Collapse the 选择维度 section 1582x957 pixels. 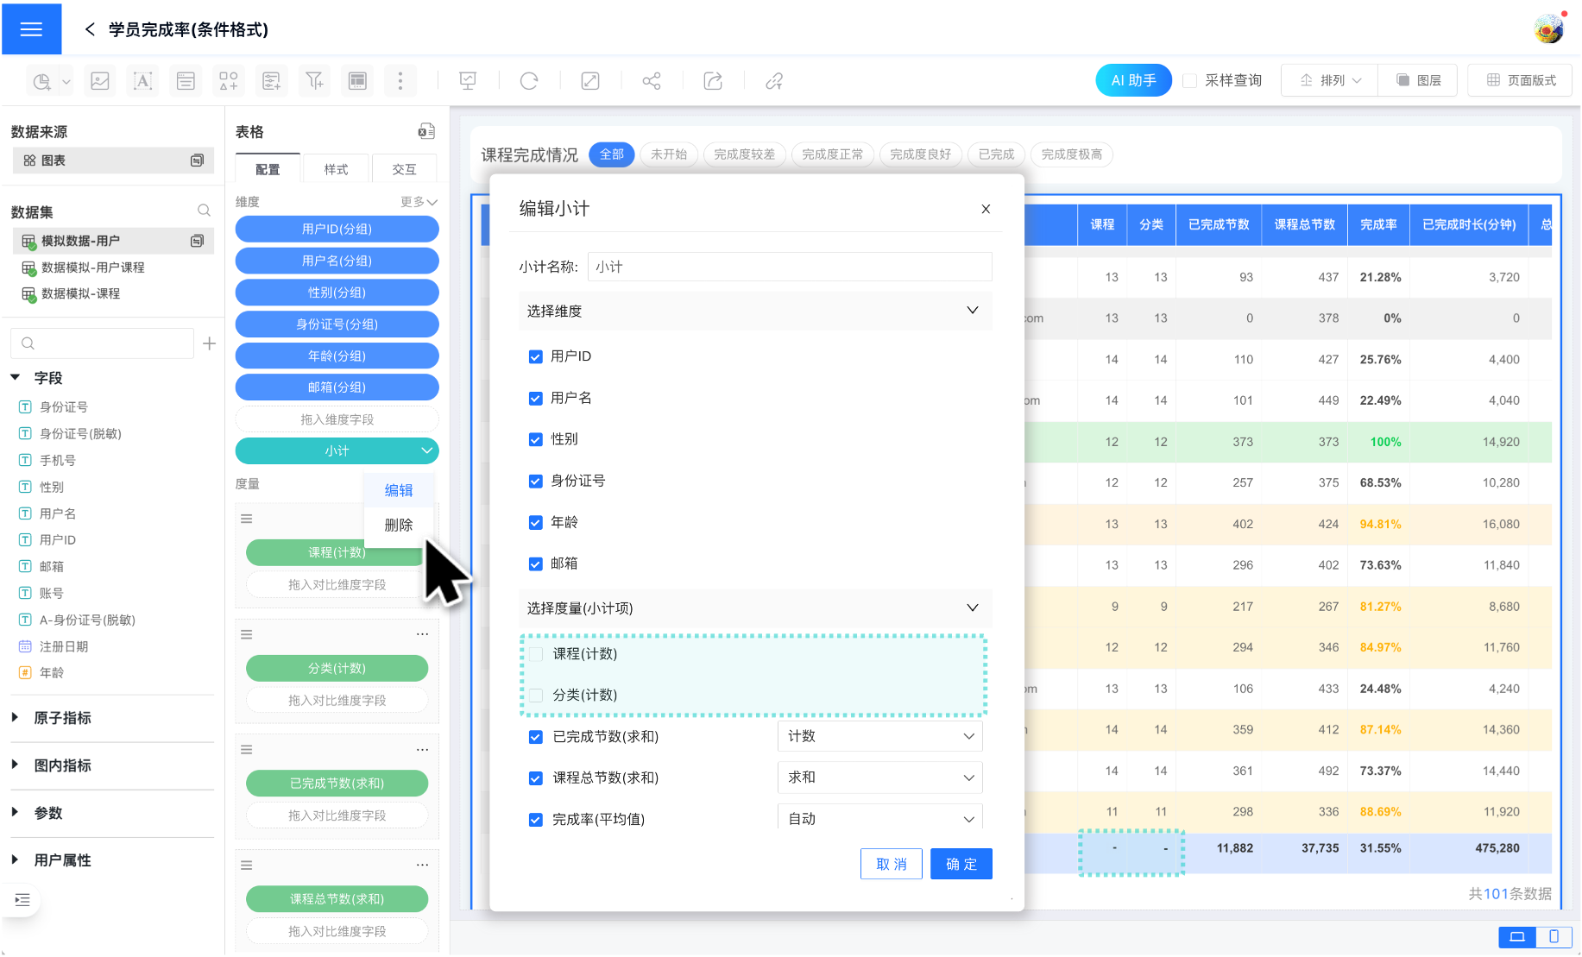(x=972, y=311)
